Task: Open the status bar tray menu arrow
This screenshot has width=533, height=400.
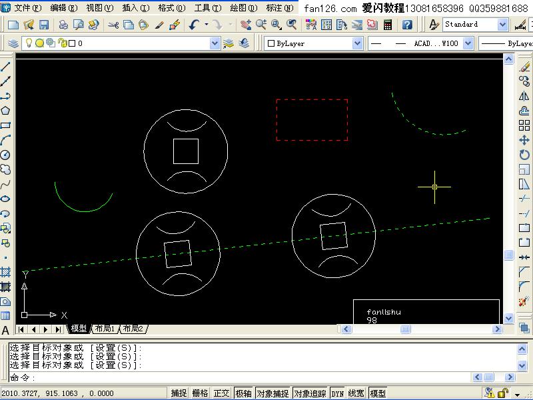Action: 518,395
